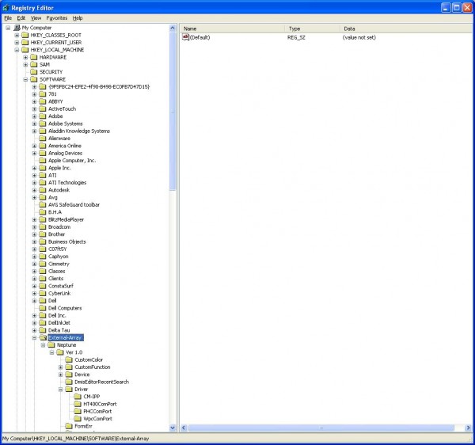This screenshot has width=475, height=445.
Task: Click the values pane horizontal scrollbar thumb
Action: click(x=321, y=428)
